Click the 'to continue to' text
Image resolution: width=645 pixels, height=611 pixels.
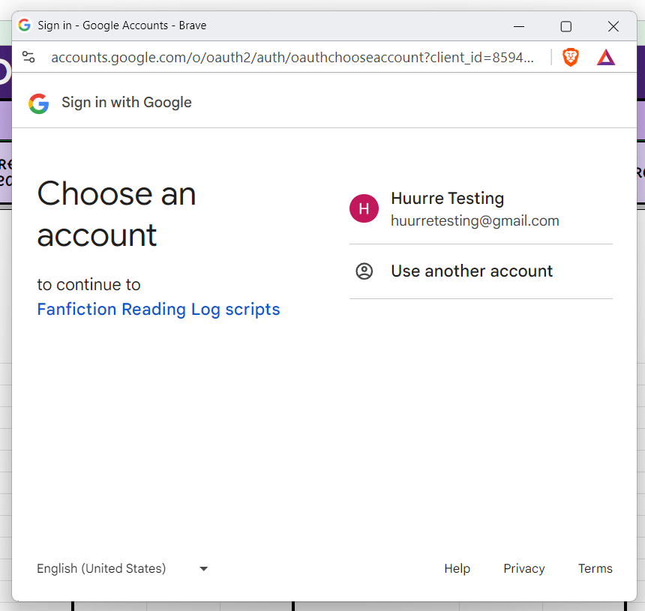click(88, 285)
